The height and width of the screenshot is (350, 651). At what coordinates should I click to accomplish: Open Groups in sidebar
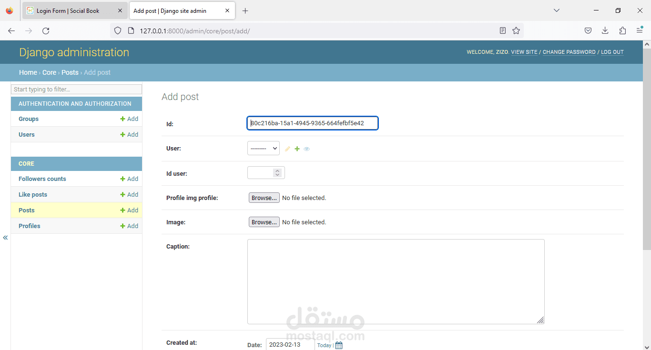[29, 119]
